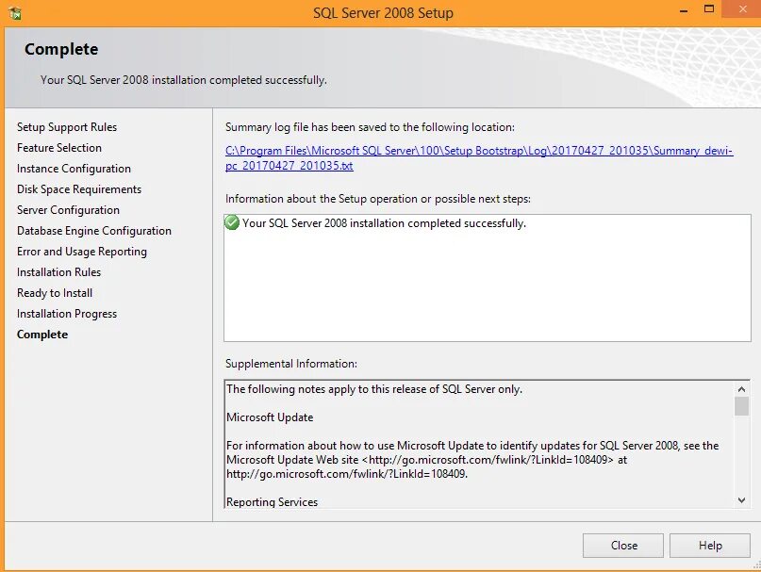Select the Instance Configuration step
This screenshot has height=572, width=761.
click(x=74, y=169)
